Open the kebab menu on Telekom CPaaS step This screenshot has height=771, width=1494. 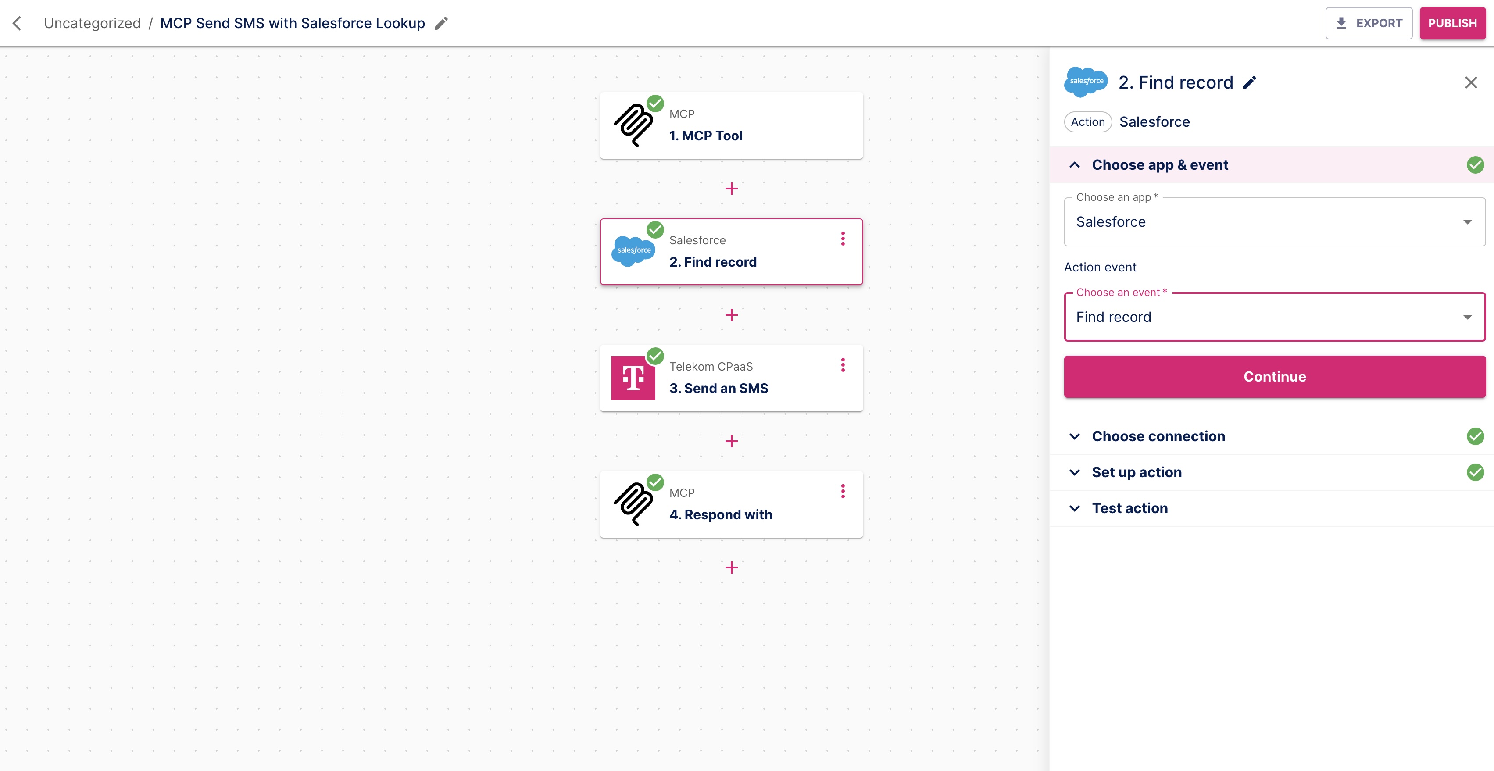point(843,364)
